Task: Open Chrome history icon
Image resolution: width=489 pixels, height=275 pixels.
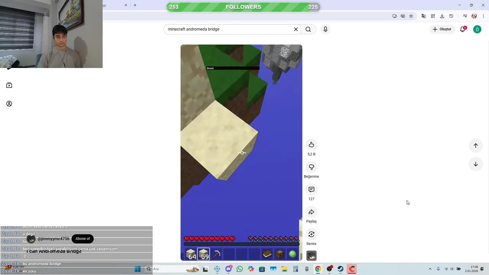Action: (x=451, y=16)
